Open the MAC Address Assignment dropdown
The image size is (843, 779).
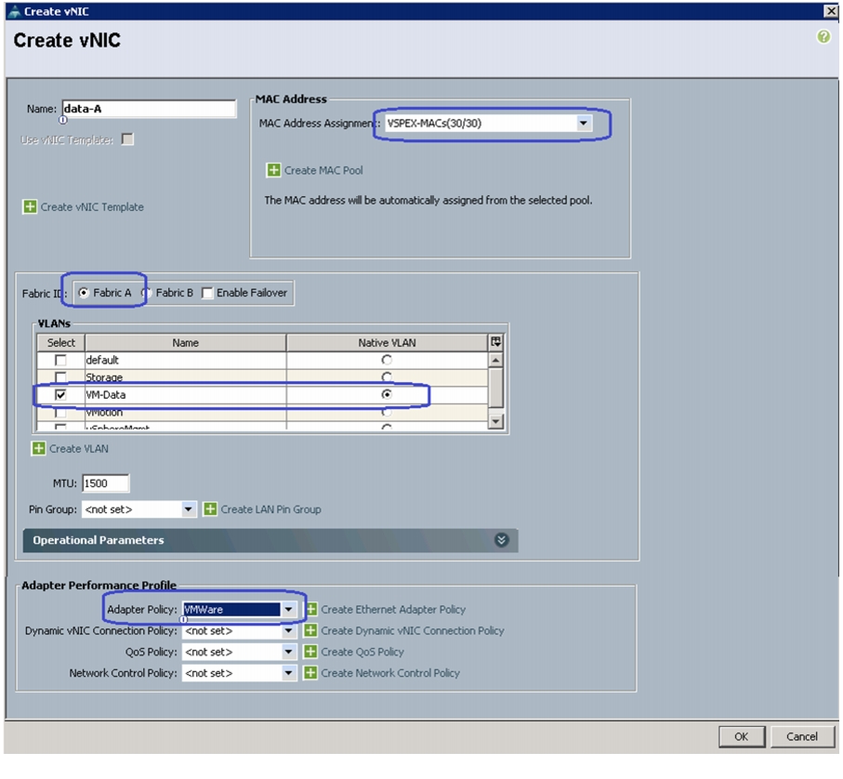(x=584, y=123)
